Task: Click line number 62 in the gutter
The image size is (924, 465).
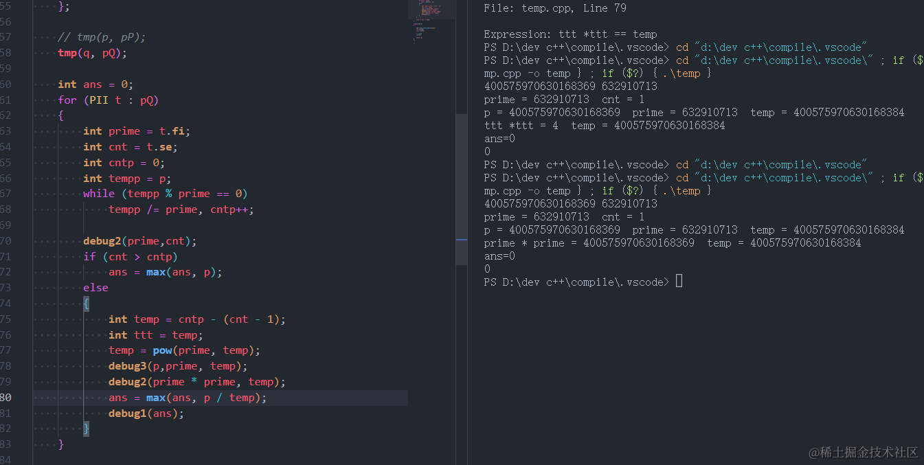Action: 6,115
